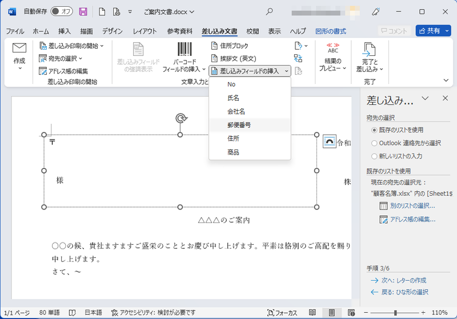This screenshot has width=457, height=319.
Task: Close the 差し込み task pane
Action: pos(445,98)
